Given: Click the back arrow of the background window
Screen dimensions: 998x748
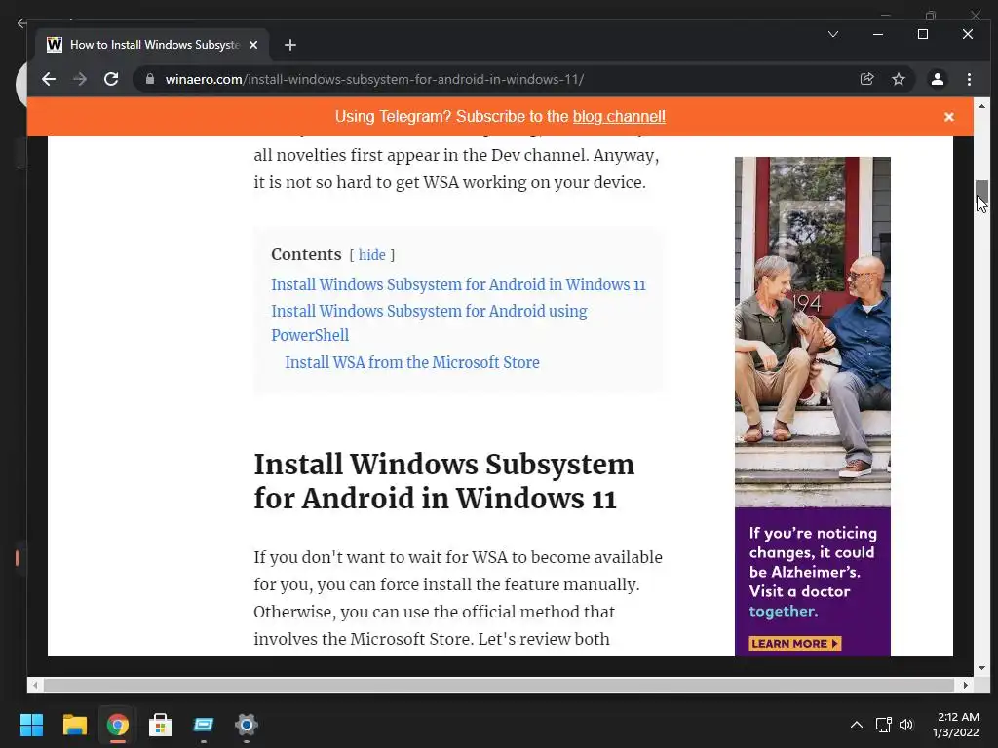Looking at the screenshot, I should (21, 23).
